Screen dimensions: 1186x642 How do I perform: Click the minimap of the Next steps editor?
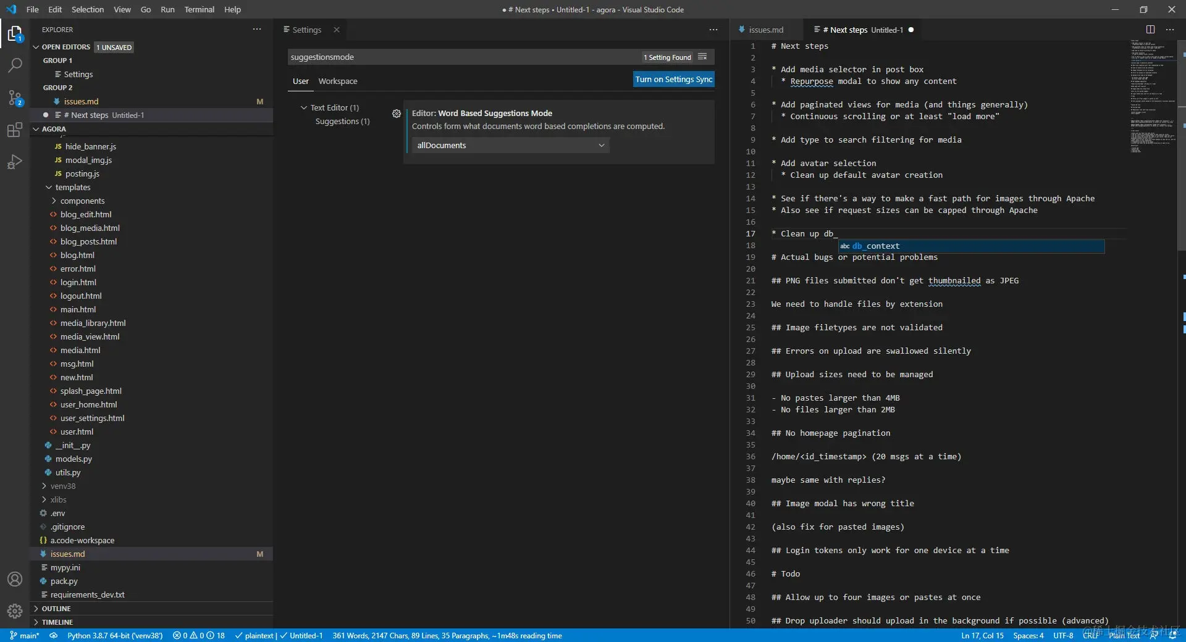[x=1153, y=96]
